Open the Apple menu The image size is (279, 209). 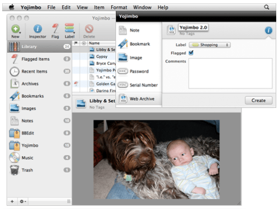[12, 7]
